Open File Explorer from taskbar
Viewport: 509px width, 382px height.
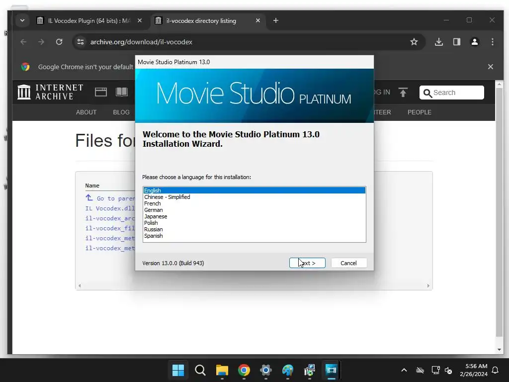point(222,370)
